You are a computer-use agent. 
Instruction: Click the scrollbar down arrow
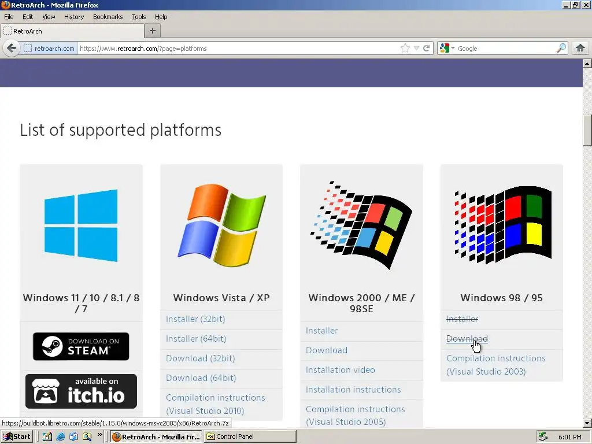(x=587, y=423)
